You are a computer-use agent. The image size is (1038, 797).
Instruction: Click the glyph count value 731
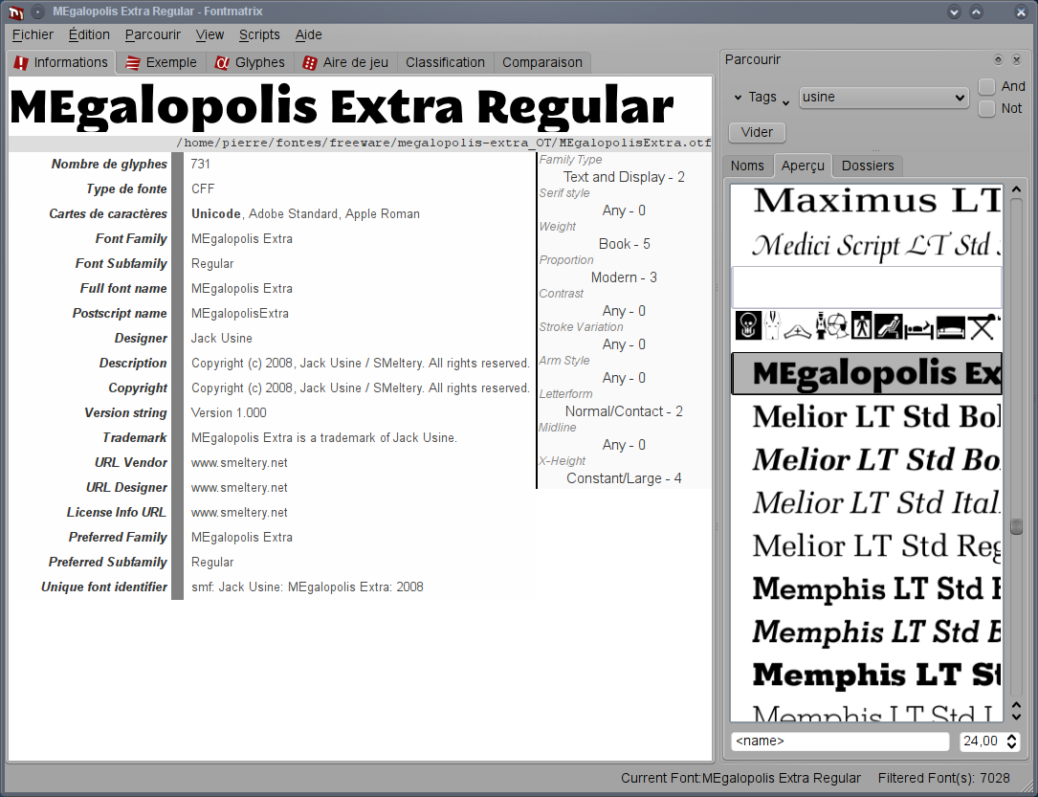click(201, 165)
